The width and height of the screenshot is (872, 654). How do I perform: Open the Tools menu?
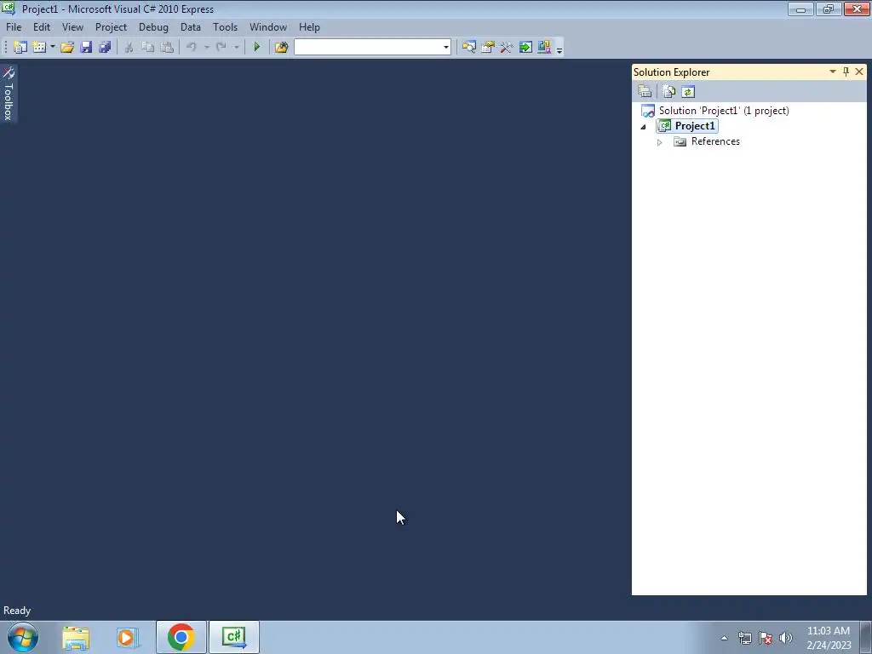pos(225,26)
